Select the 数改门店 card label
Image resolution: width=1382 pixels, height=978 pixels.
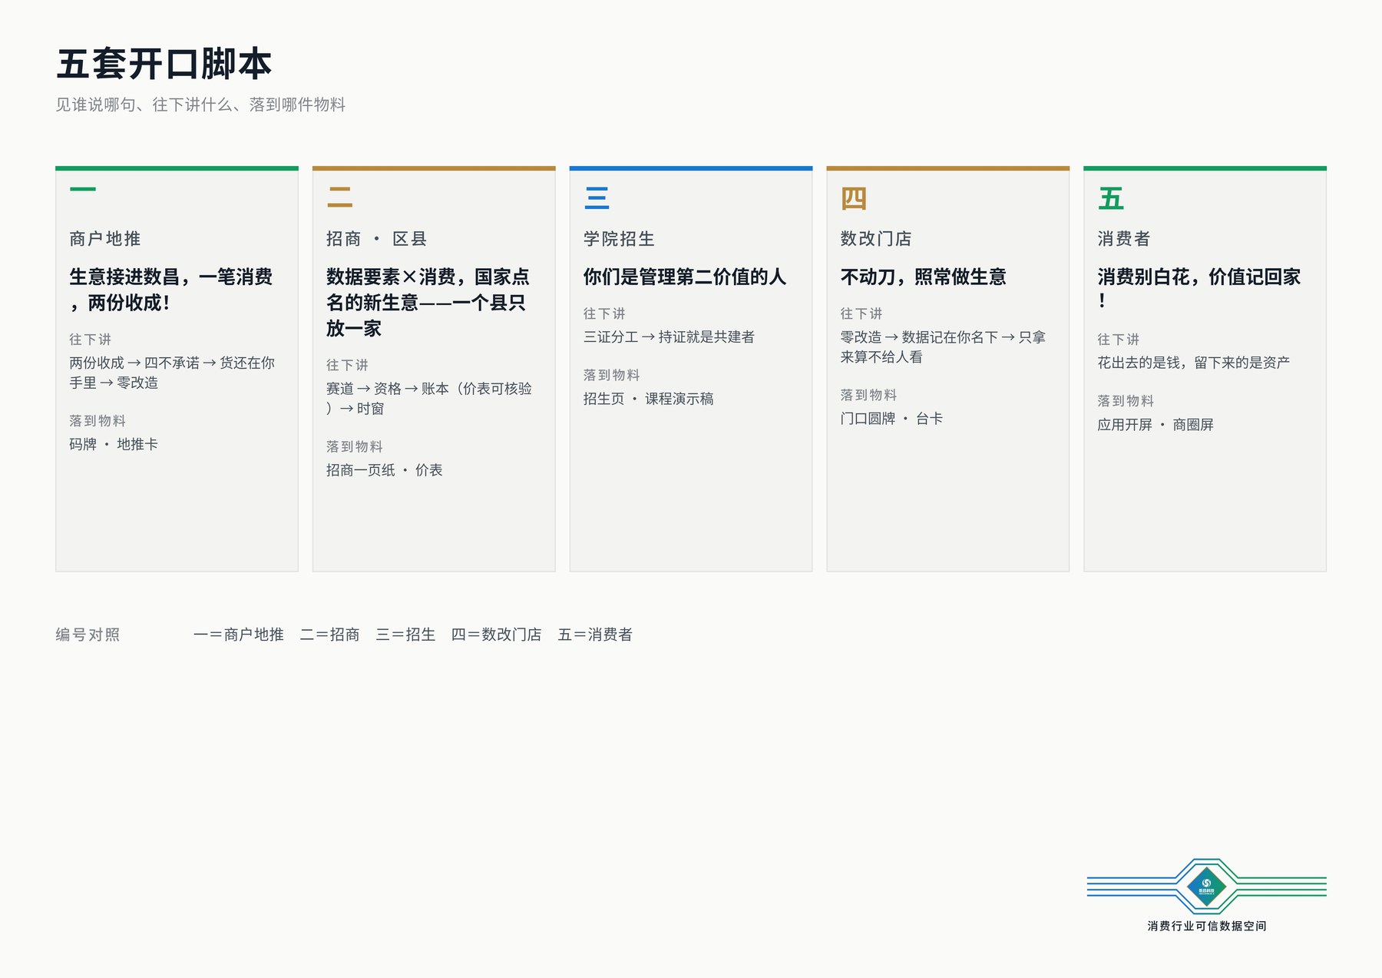876,239
